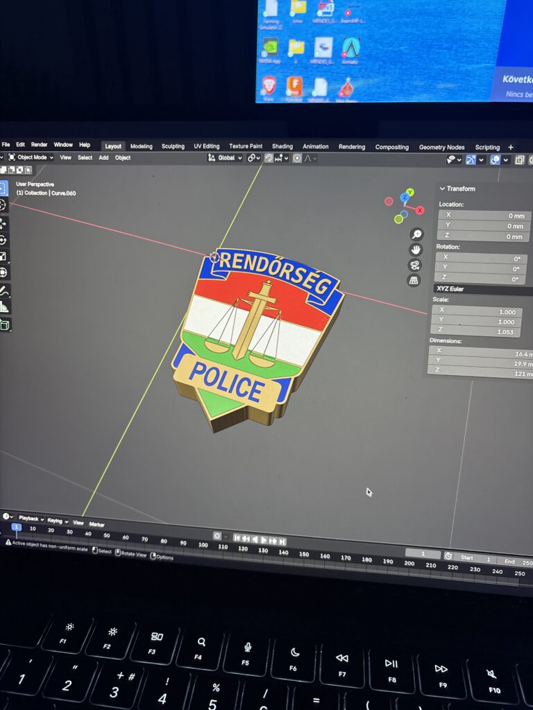Toggle camera view icon in viewport

pyautogui.click(x=415, y=265)
